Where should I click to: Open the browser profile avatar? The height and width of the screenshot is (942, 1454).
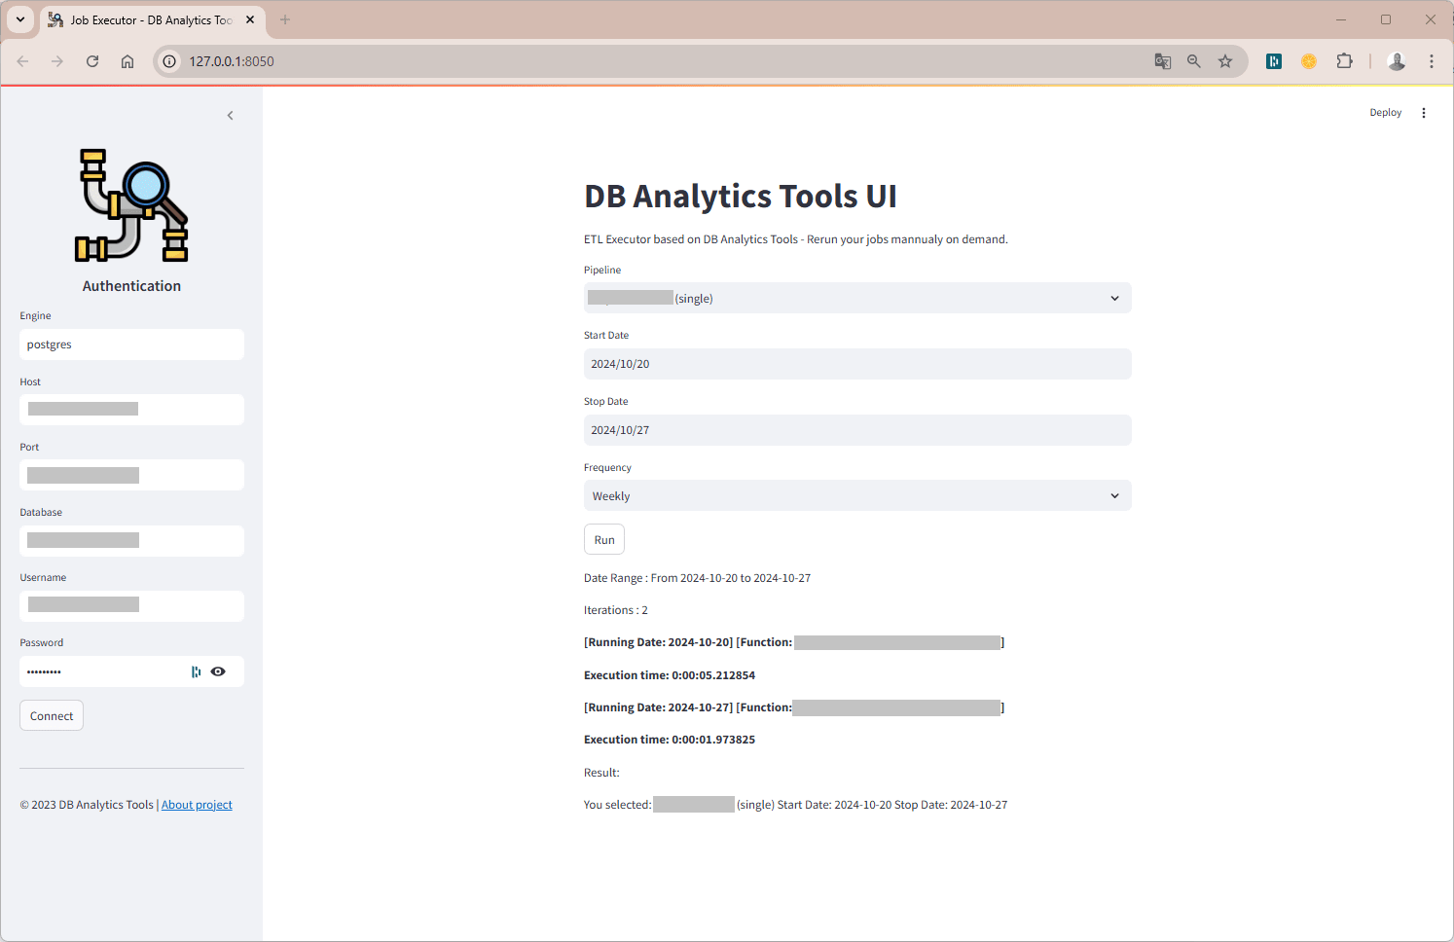click(x=1397, y=61)
